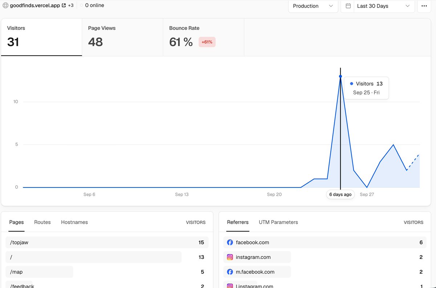The height and width of the screenshot is (288, 436).
Task: Switch to the Pages tab
Action: click(16, 222)
